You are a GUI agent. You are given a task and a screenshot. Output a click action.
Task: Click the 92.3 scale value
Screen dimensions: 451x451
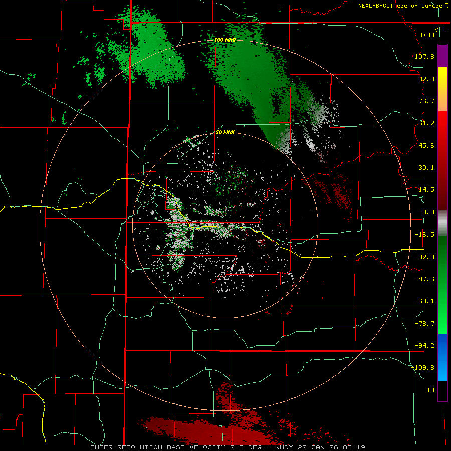pos(426,79)
